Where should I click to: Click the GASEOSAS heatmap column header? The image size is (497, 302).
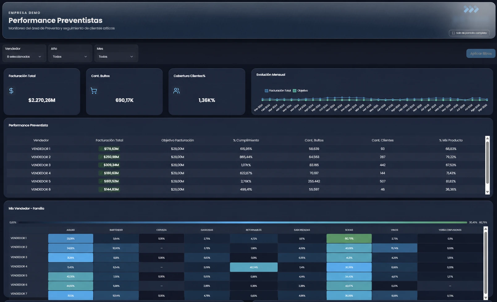coord(207,230)
